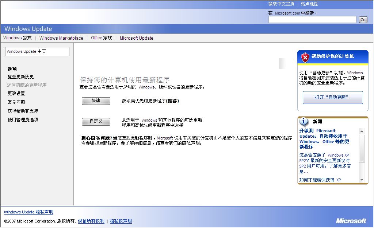Open the Windows XP SP2 news link
Viewport: 374px width, 228px height.
(325, 163)
